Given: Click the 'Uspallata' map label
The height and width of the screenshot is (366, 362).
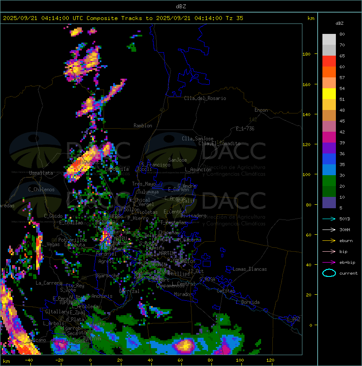Looking at the screenshot, I should tap(41, 173).
